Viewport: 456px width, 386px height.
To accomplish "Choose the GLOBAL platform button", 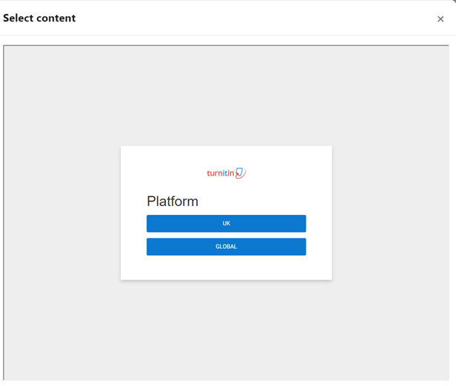I will (x=226, y=247).
